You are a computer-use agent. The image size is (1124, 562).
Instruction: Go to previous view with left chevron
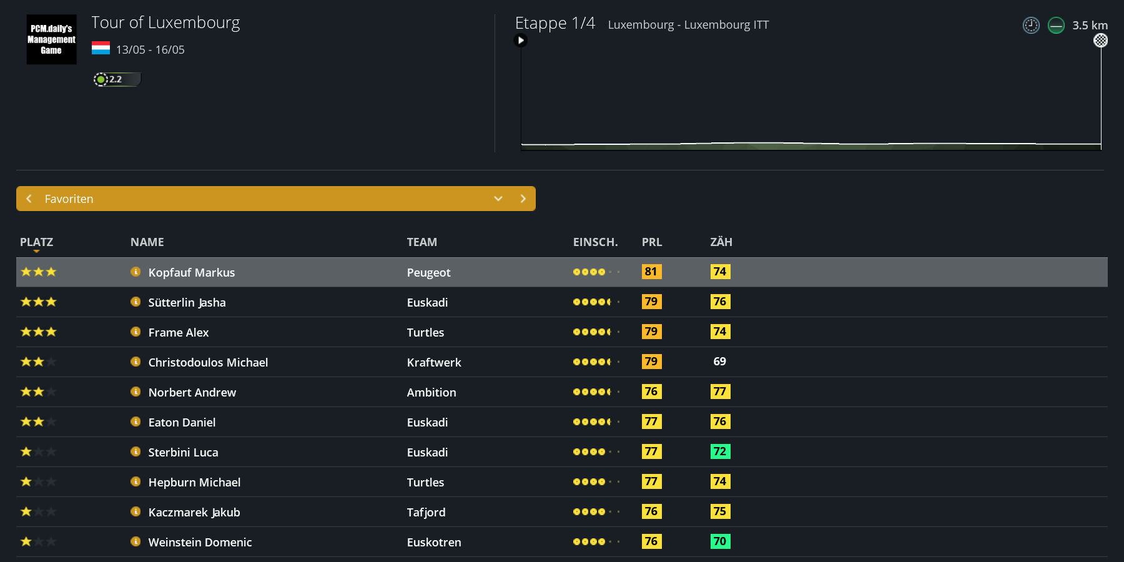(29, 199)
